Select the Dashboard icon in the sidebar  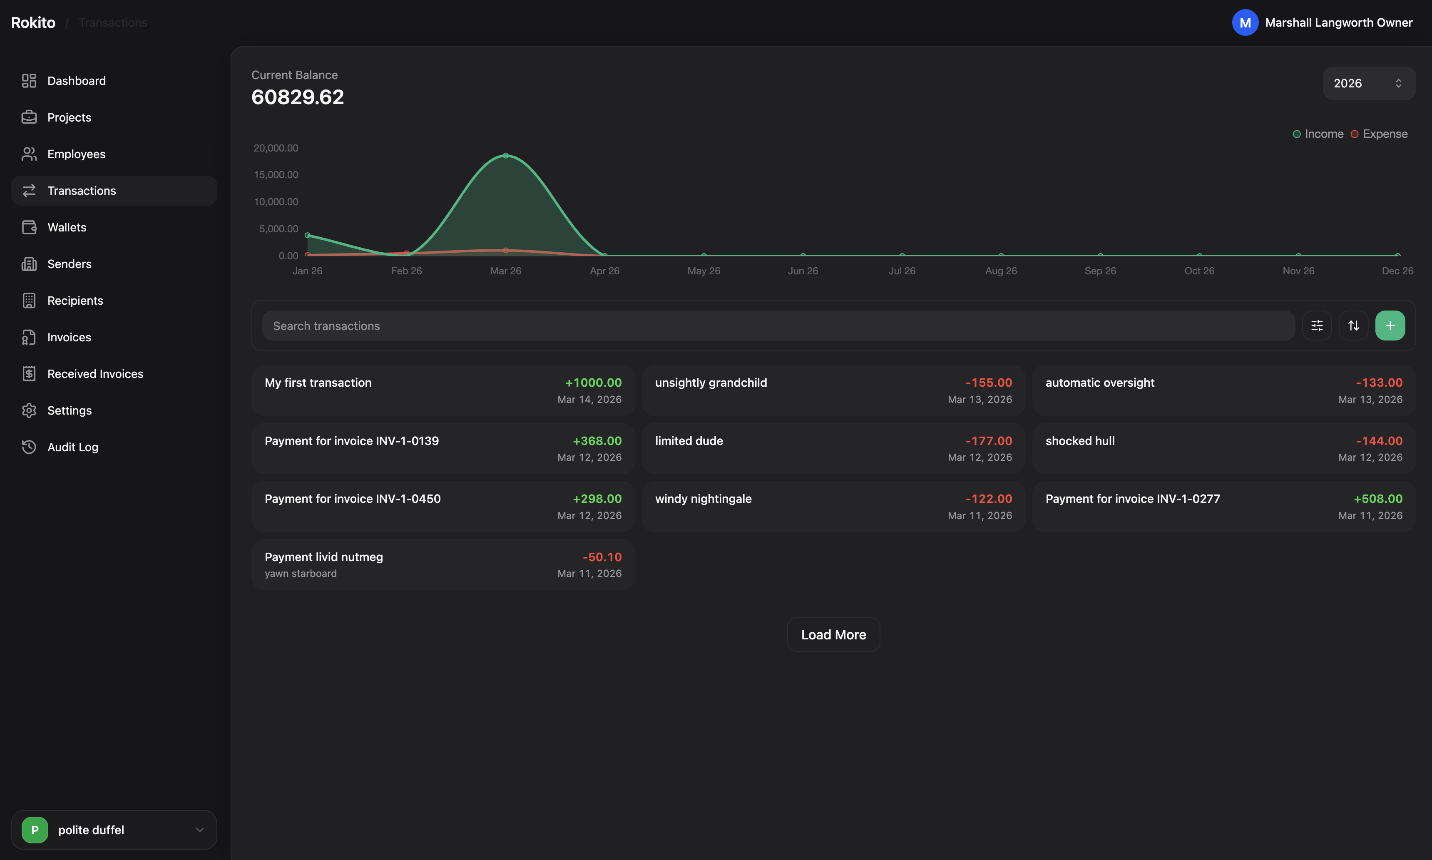point(30,81)
